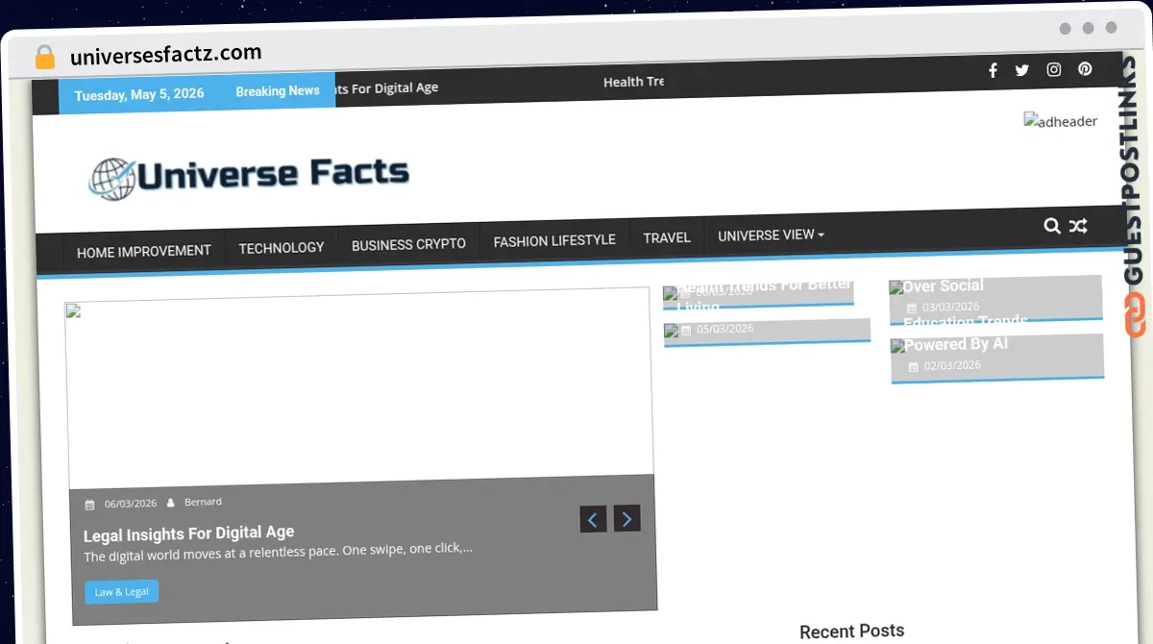Screen dimensions: 1153x644
Task: Open the Over Social post
Action: click(x=943, y=285)
